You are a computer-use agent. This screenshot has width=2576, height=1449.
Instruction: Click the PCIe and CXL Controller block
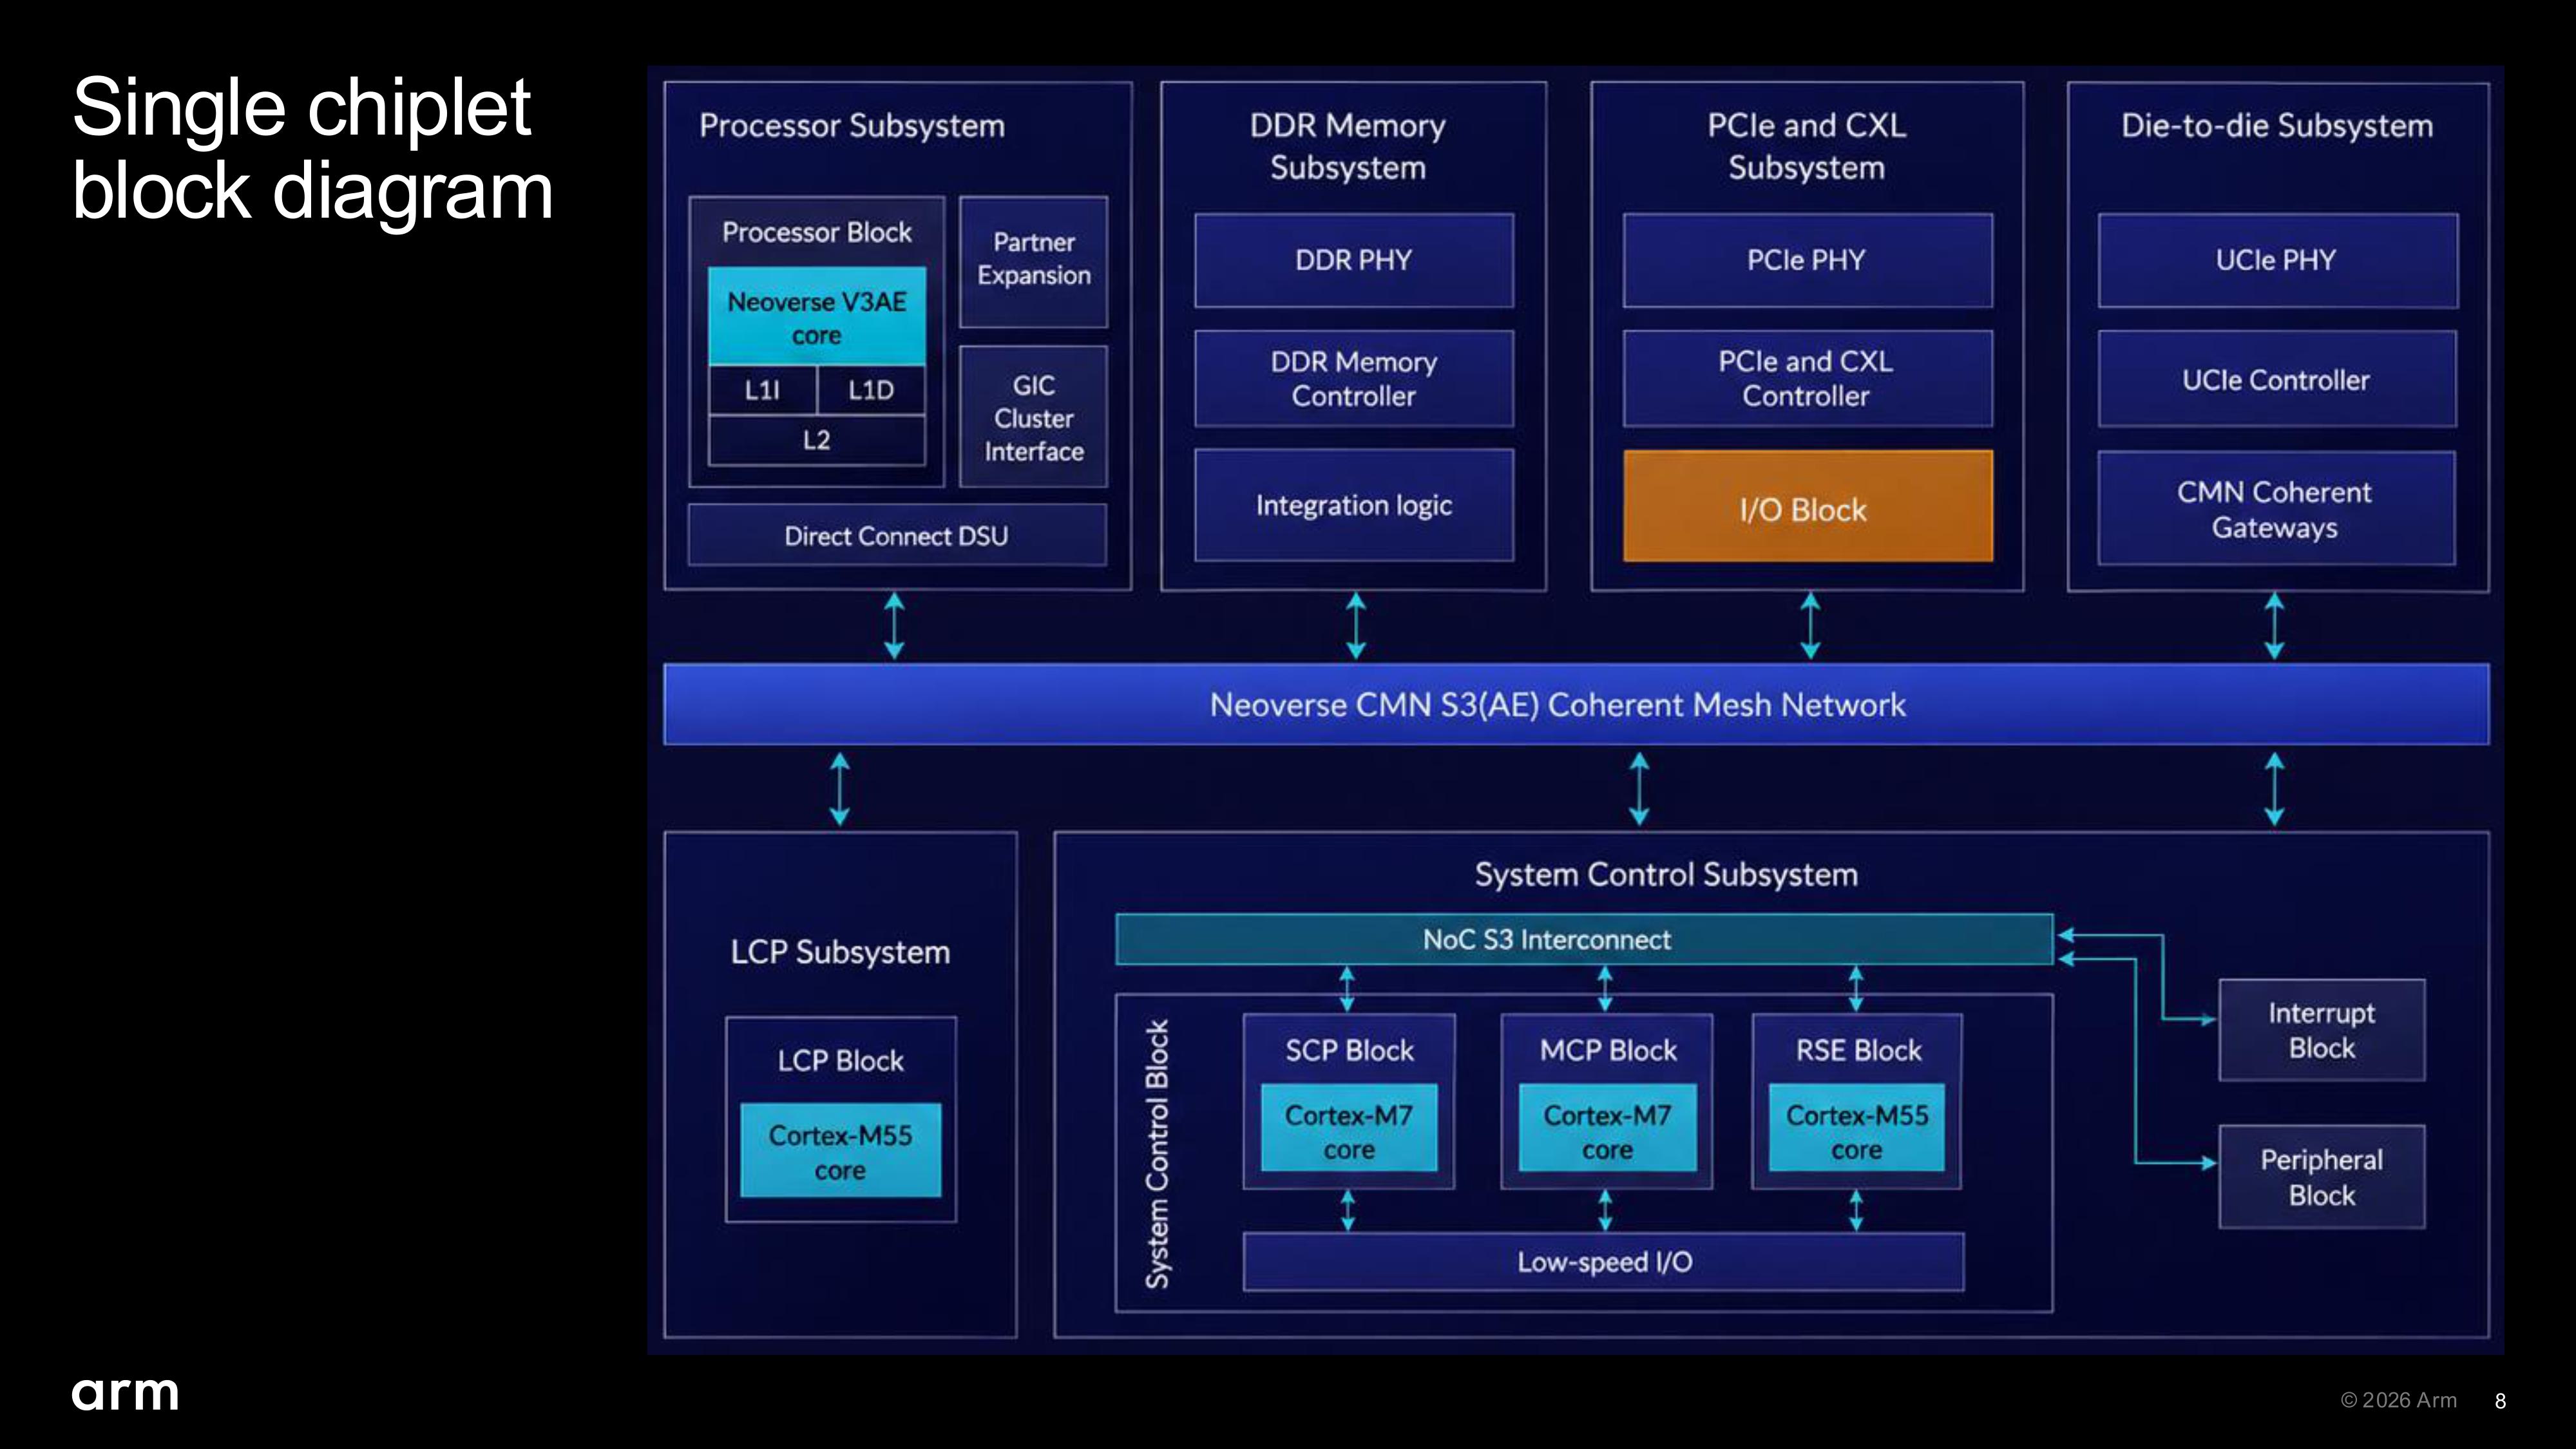click(x=1807, y=378)
